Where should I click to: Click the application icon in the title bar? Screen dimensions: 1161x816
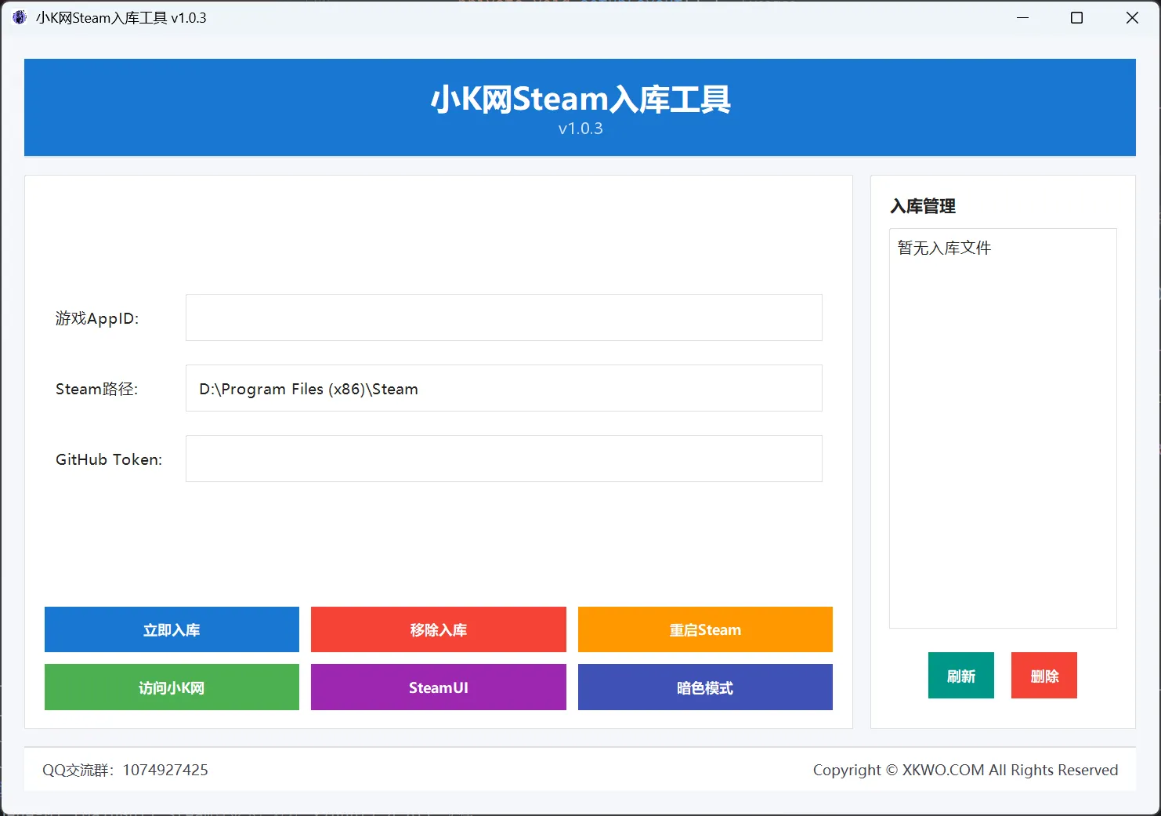pos(19,16)
